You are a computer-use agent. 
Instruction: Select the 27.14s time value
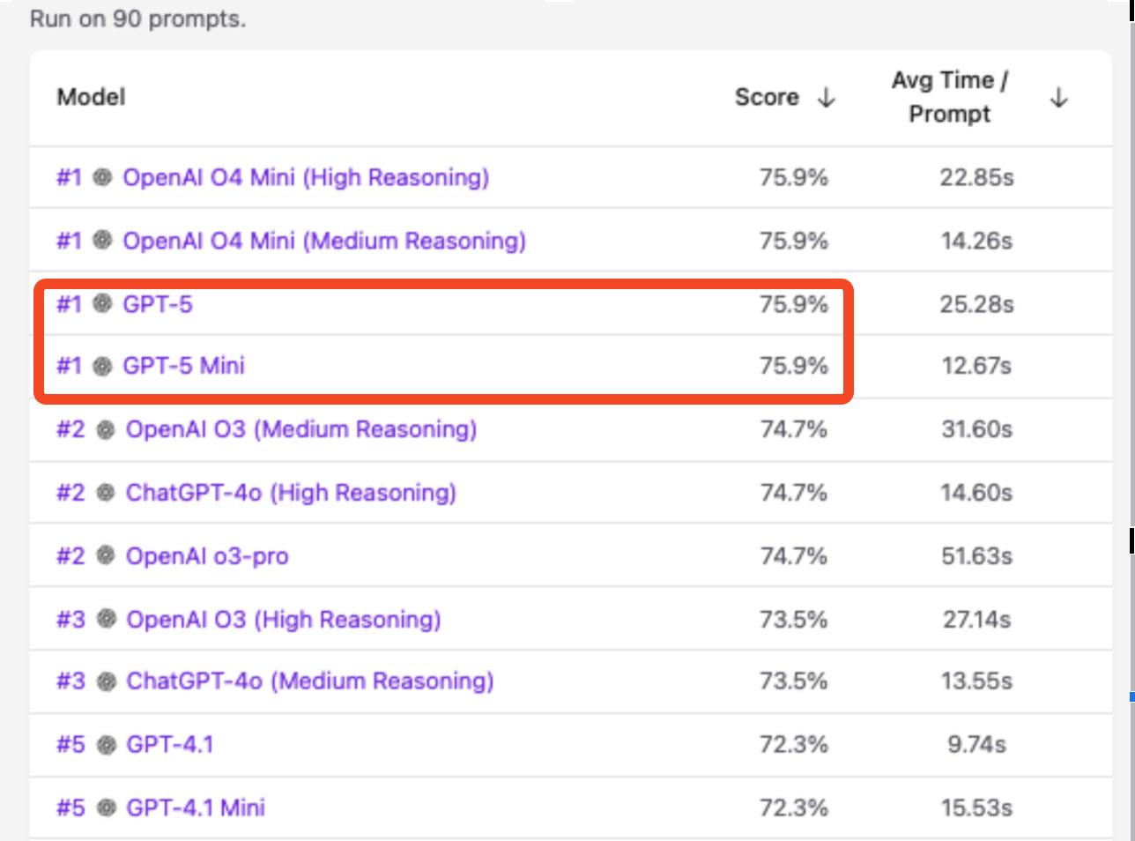point(977,620)
